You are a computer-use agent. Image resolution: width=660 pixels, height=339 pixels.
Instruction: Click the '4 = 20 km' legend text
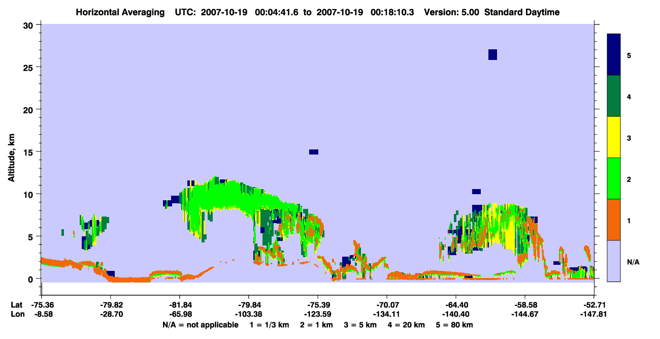click(x=406, y=324)
